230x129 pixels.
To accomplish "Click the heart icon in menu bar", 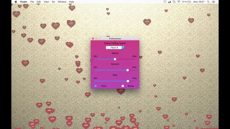I will point(165,2).
